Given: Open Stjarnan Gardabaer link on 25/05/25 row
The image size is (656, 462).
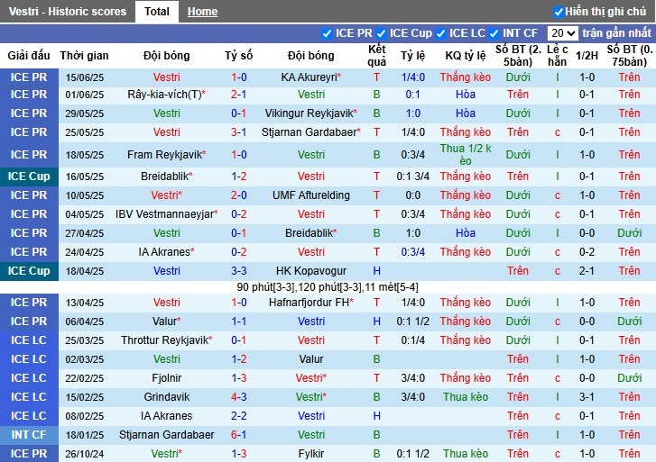Looking at the screenshot, I should [x=310, y=132].
